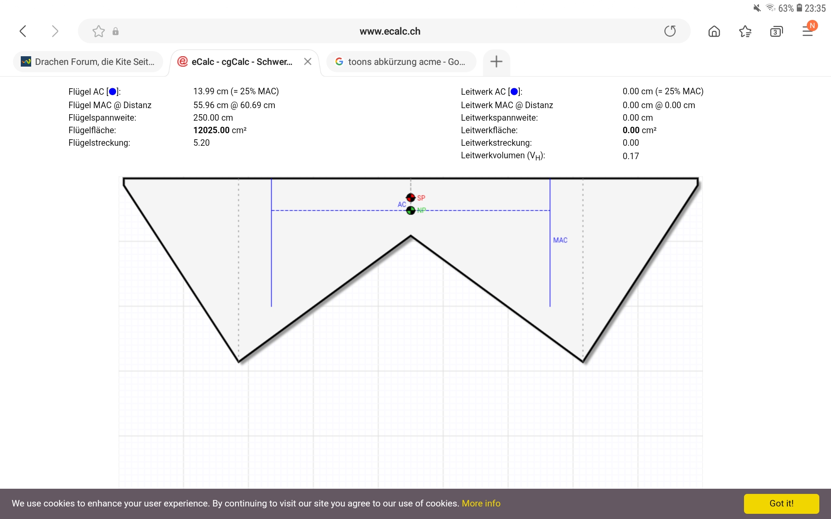Click the blue MAC label on wing
Image resolution: width=831 pixels, height=519 pixels.
point(560,240)
